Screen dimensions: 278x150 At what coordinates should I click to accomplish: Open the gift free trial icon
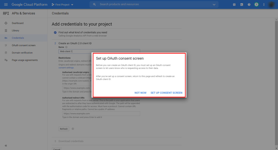[x=234, y=5]
